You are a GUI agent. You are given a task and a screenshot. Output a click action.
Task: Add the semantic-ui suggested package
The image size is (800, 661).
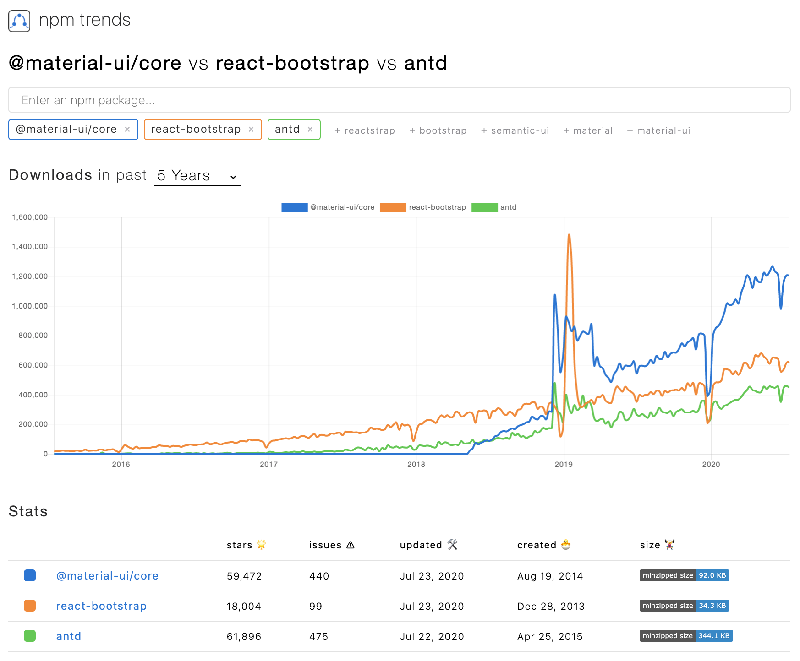click(515, 130)
